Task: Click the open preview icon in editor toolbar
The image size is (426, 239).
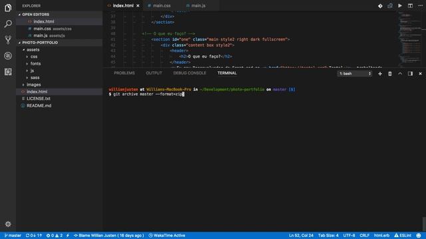Action: click(390, 6)
